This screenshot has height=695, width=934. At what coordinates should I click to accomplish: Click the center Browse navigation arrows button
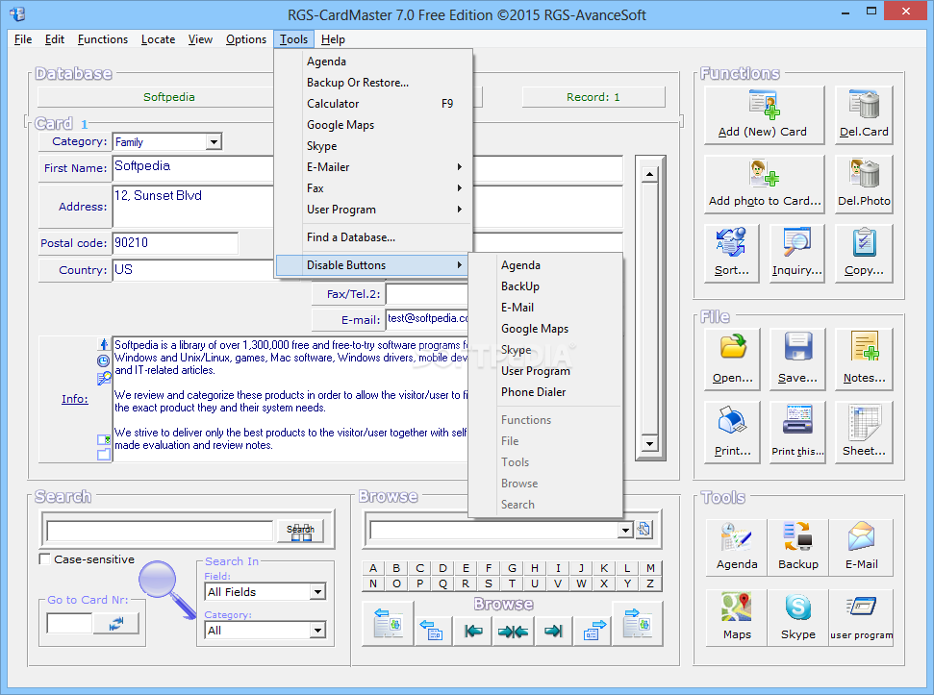(513, 631)
